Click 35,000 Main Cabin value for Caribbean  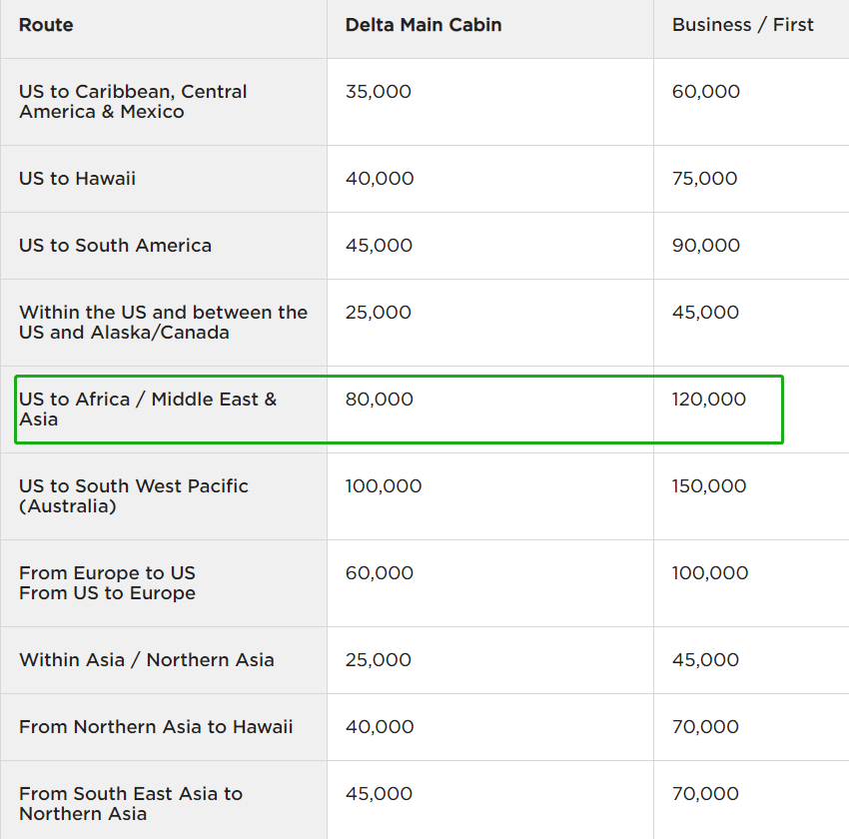click(379, 92)
